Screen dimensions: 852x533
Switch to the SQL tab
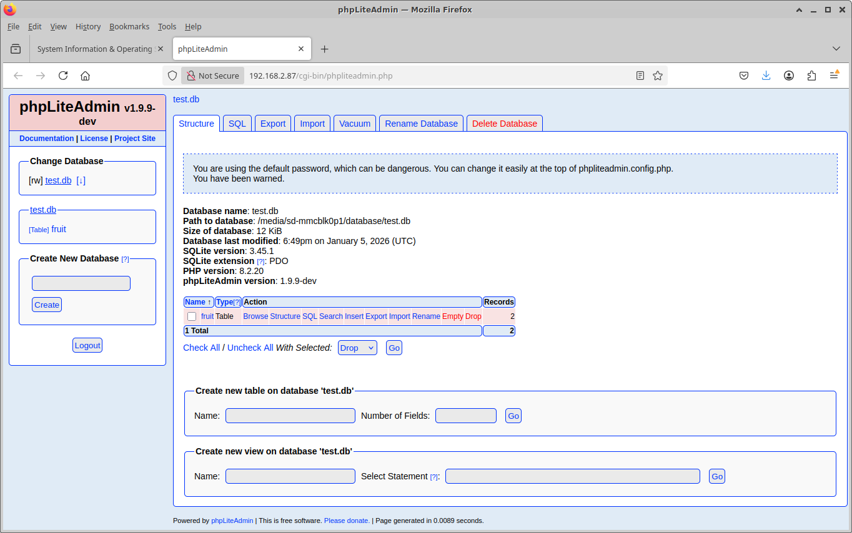[x=237, y=124]
